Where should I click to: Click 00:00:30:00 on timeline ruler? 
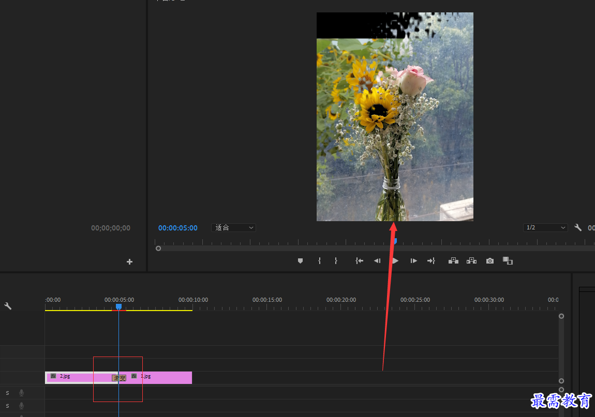point(489,300)
